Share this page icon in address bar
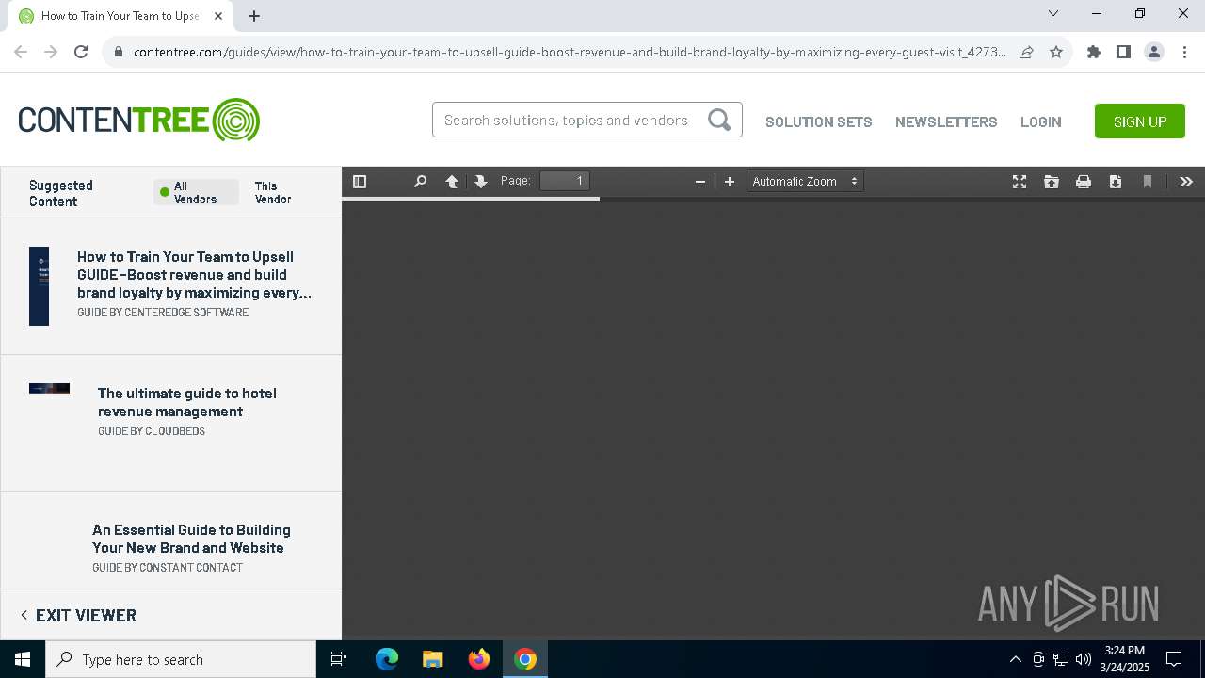Image resolution: width=1205 pixels, height=678 pixels. click(1026, 52)
